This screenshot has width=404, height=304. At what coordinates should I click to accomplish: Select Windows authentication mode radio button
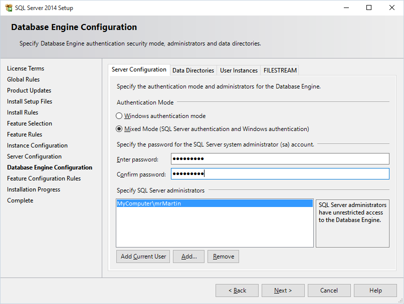[119, 116]
